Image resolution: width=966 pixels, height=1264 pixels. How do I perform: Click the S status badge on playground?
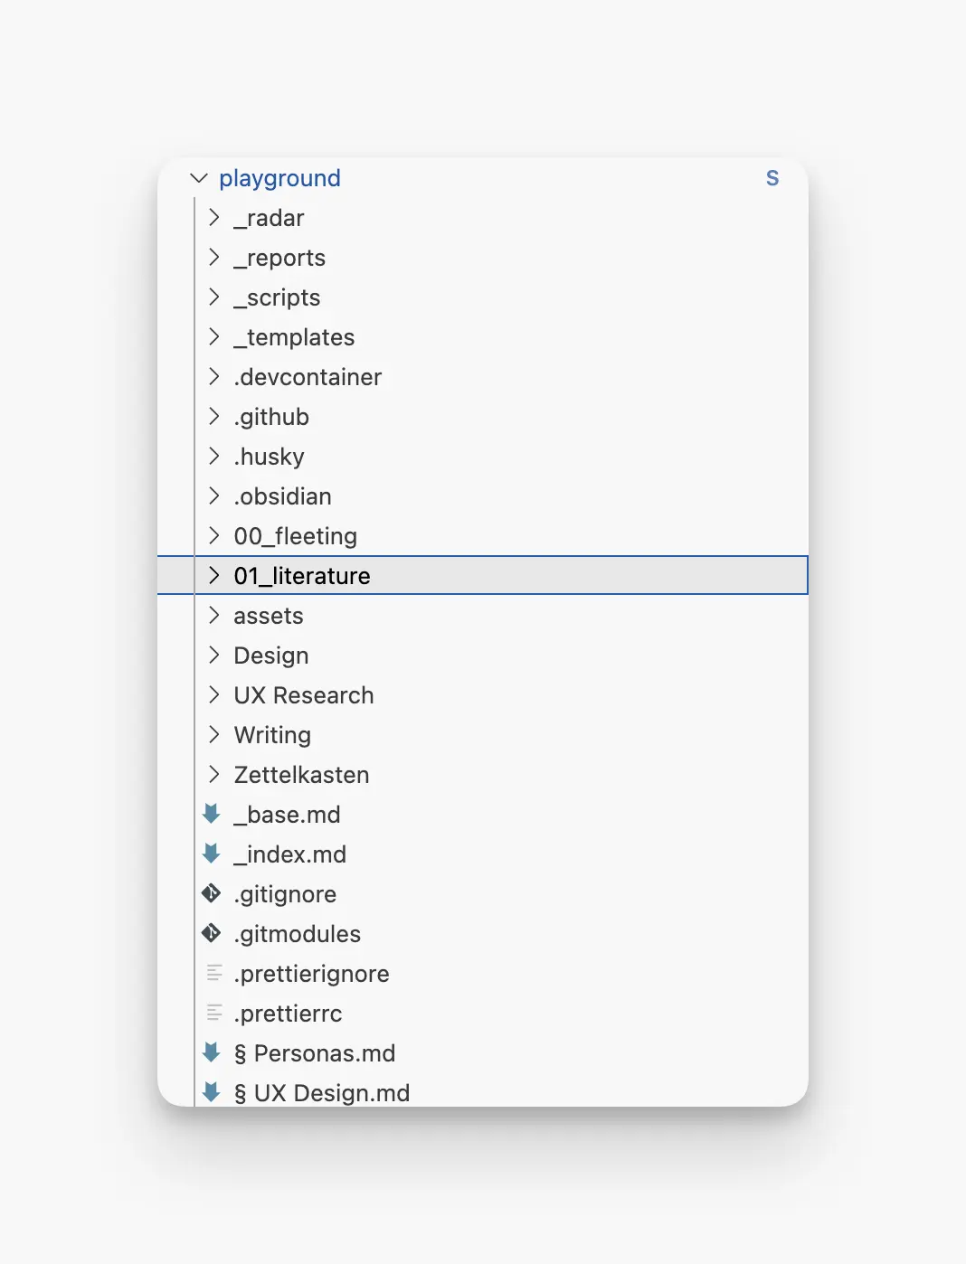click(x=772, y=178)
